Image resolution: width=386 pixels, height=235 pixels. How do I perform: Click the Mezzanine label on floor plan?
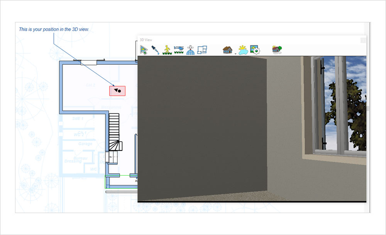(x=111, y=107)
